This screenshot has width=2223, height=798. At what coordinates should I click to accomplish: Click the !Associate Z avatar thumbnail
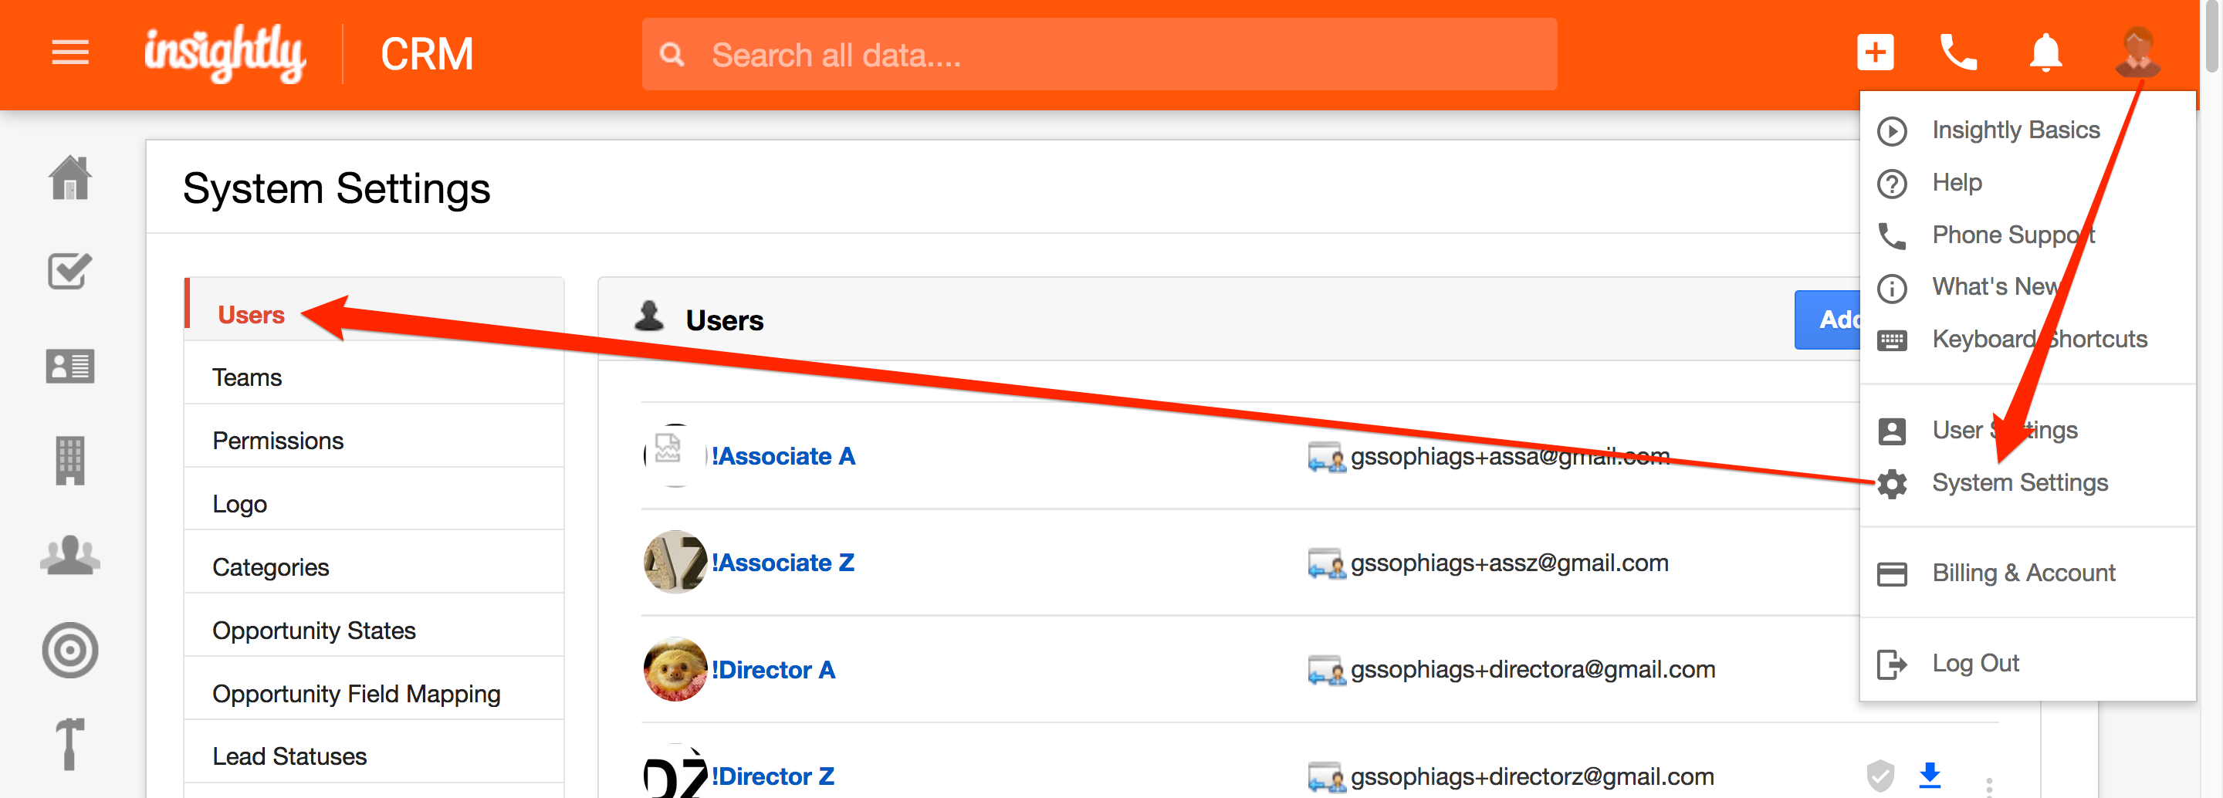click(x=675, y=563)
